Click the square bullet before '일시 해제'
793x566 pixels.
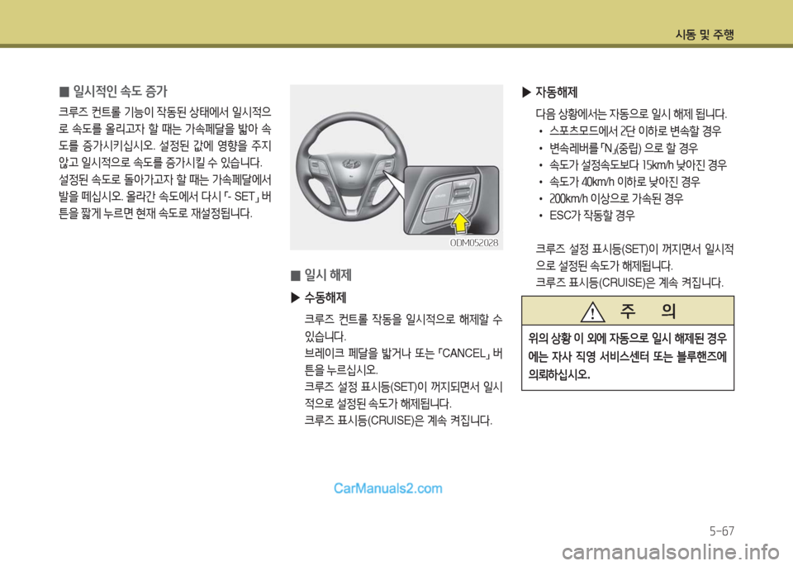(x=296, y=276)
